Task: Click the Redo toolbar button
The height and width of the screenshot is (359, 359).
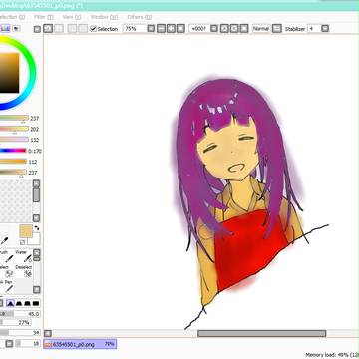Action: (59, 29)
